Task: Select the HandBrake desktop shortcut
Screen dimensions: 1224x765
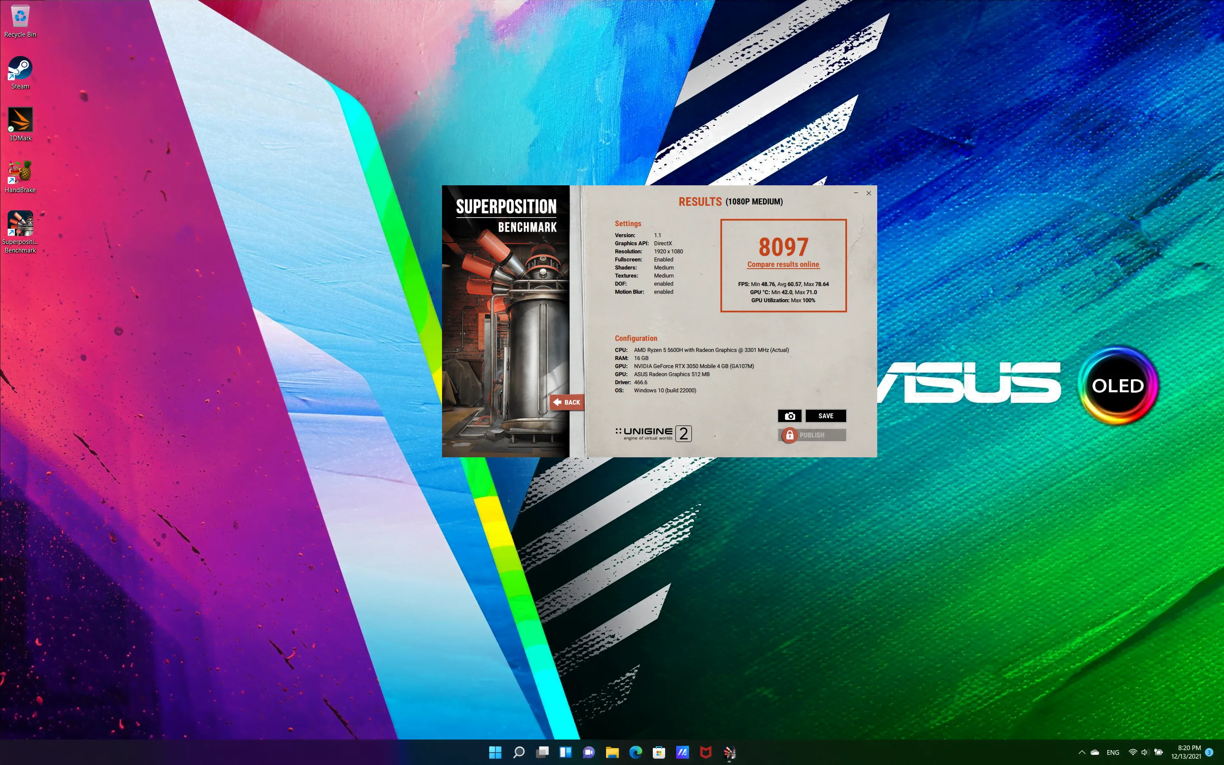Action: [x=20, y=176]
